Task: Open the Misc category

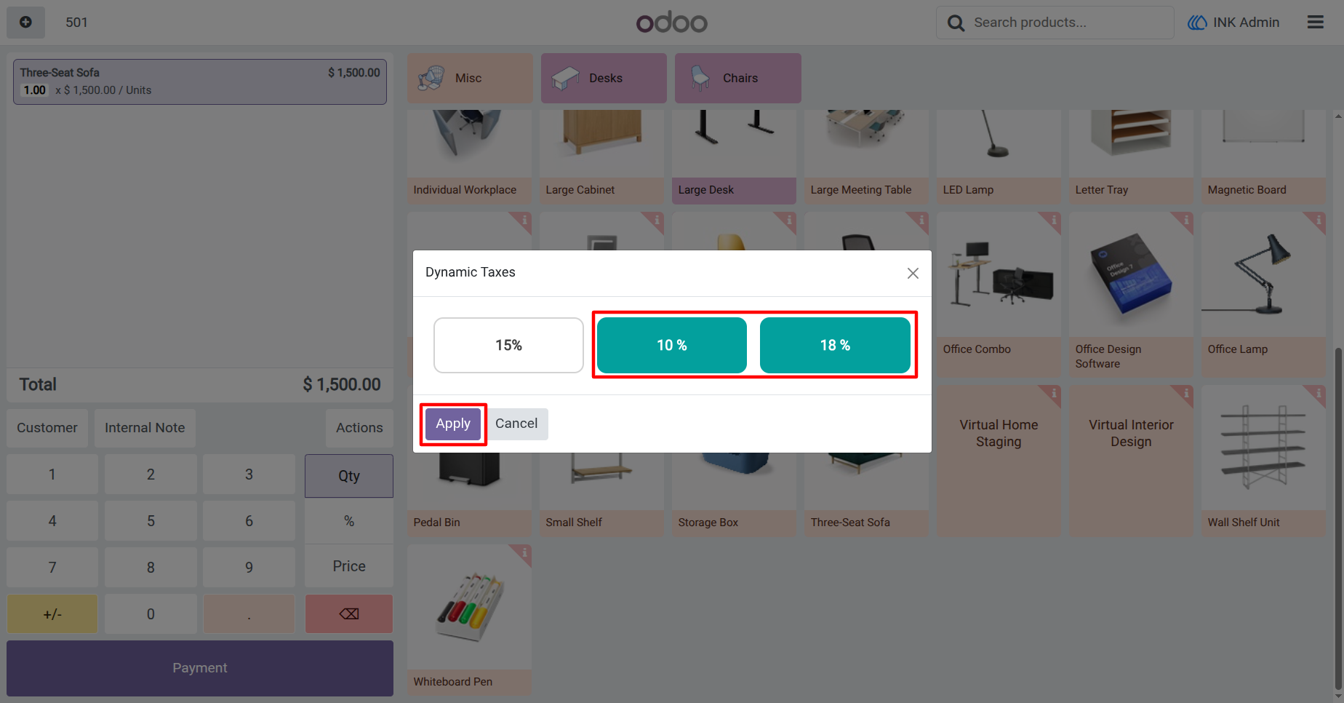Action: pos(470,78)
